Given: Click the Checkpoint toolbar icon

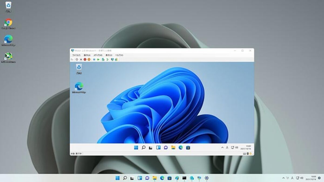Looking at the screenshot, I should pyautogui.click(x=103, y=60).
